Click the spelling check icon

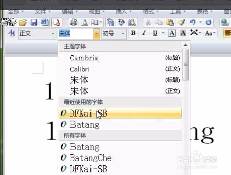tap(121, 23)
